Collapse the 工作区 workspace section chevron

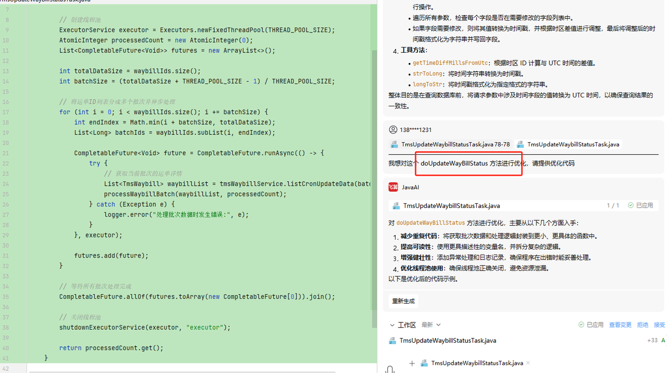392,325
